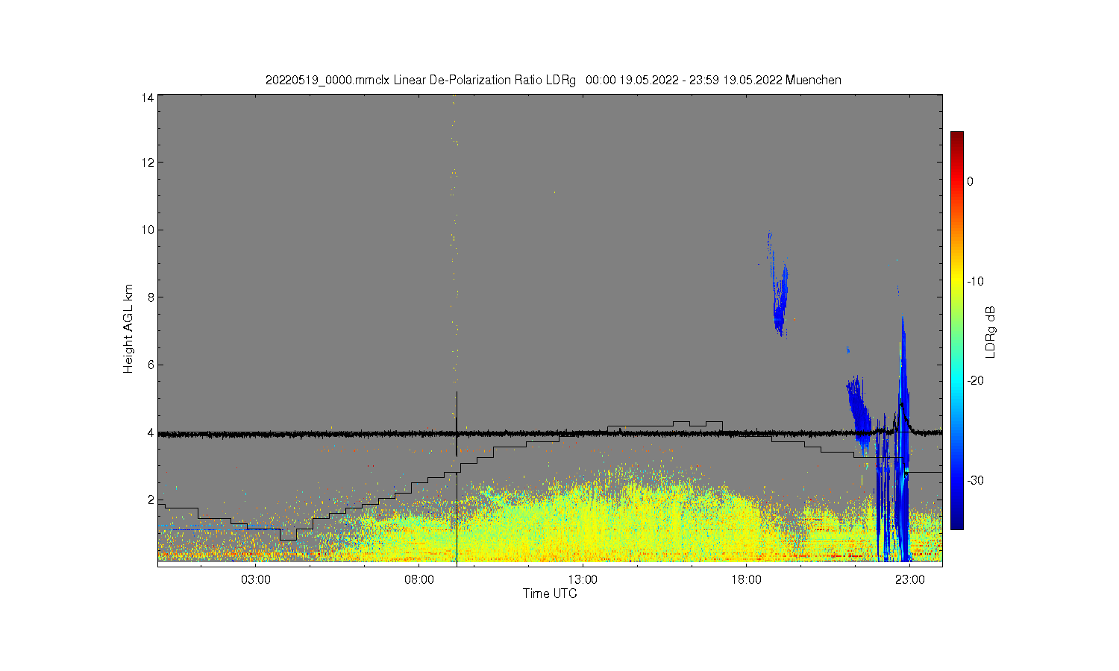
Task: Click the black spike near 09:00 at 4 km
Action: pyautogui.click(x=456, y=423)
